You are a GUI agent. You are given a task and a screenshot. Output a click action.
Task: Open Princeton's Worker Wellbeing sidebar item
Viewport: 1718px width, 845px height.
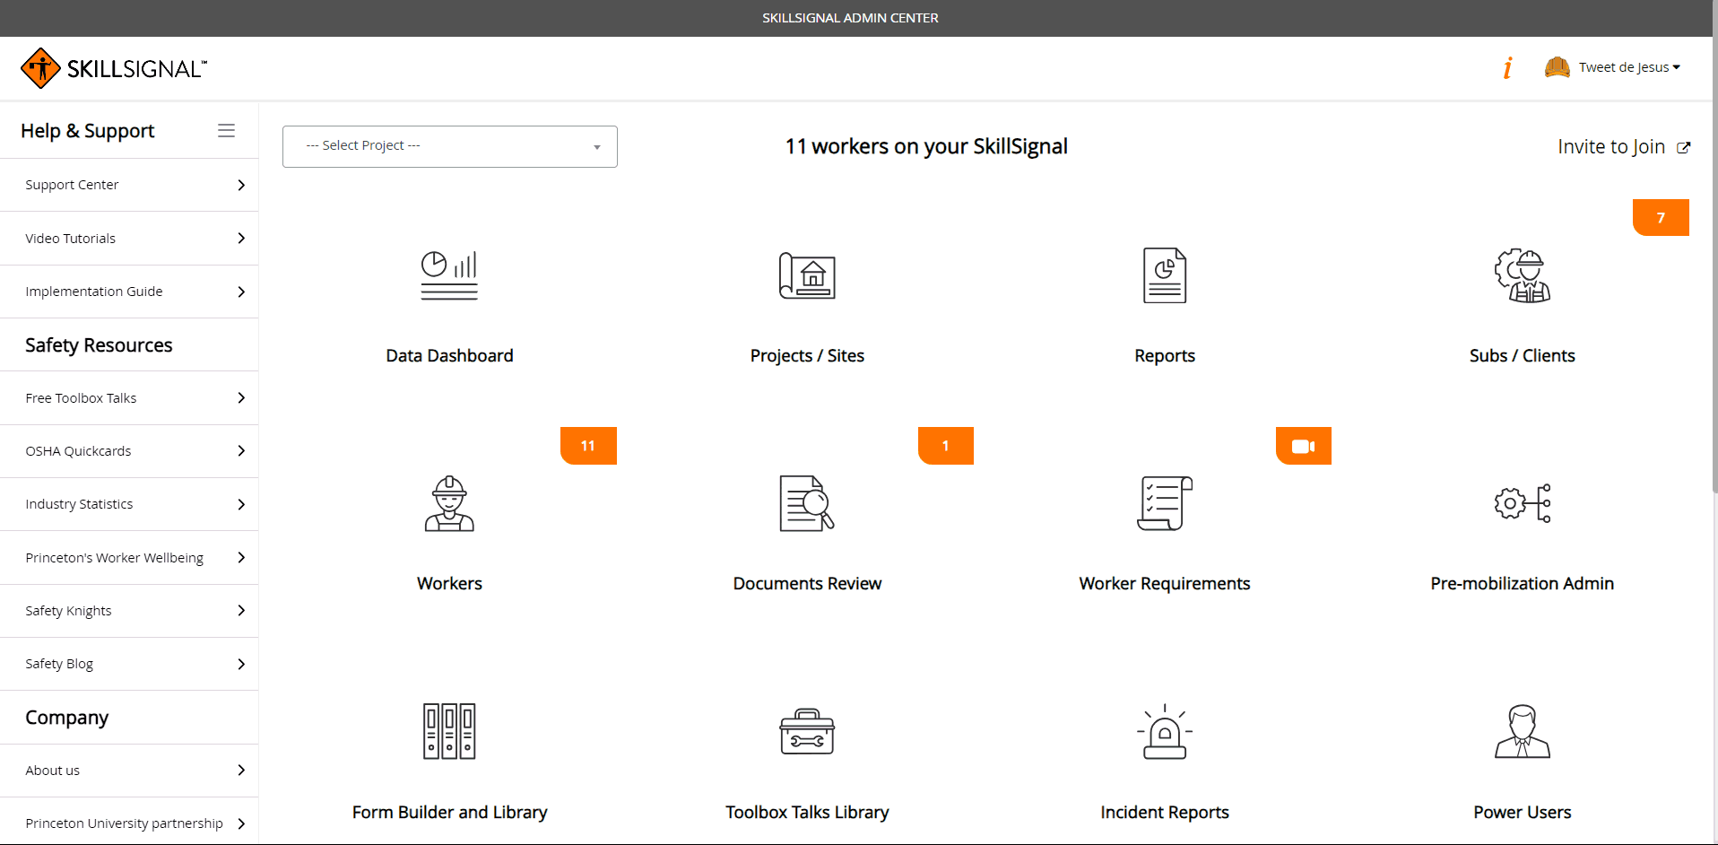point(129,557)
